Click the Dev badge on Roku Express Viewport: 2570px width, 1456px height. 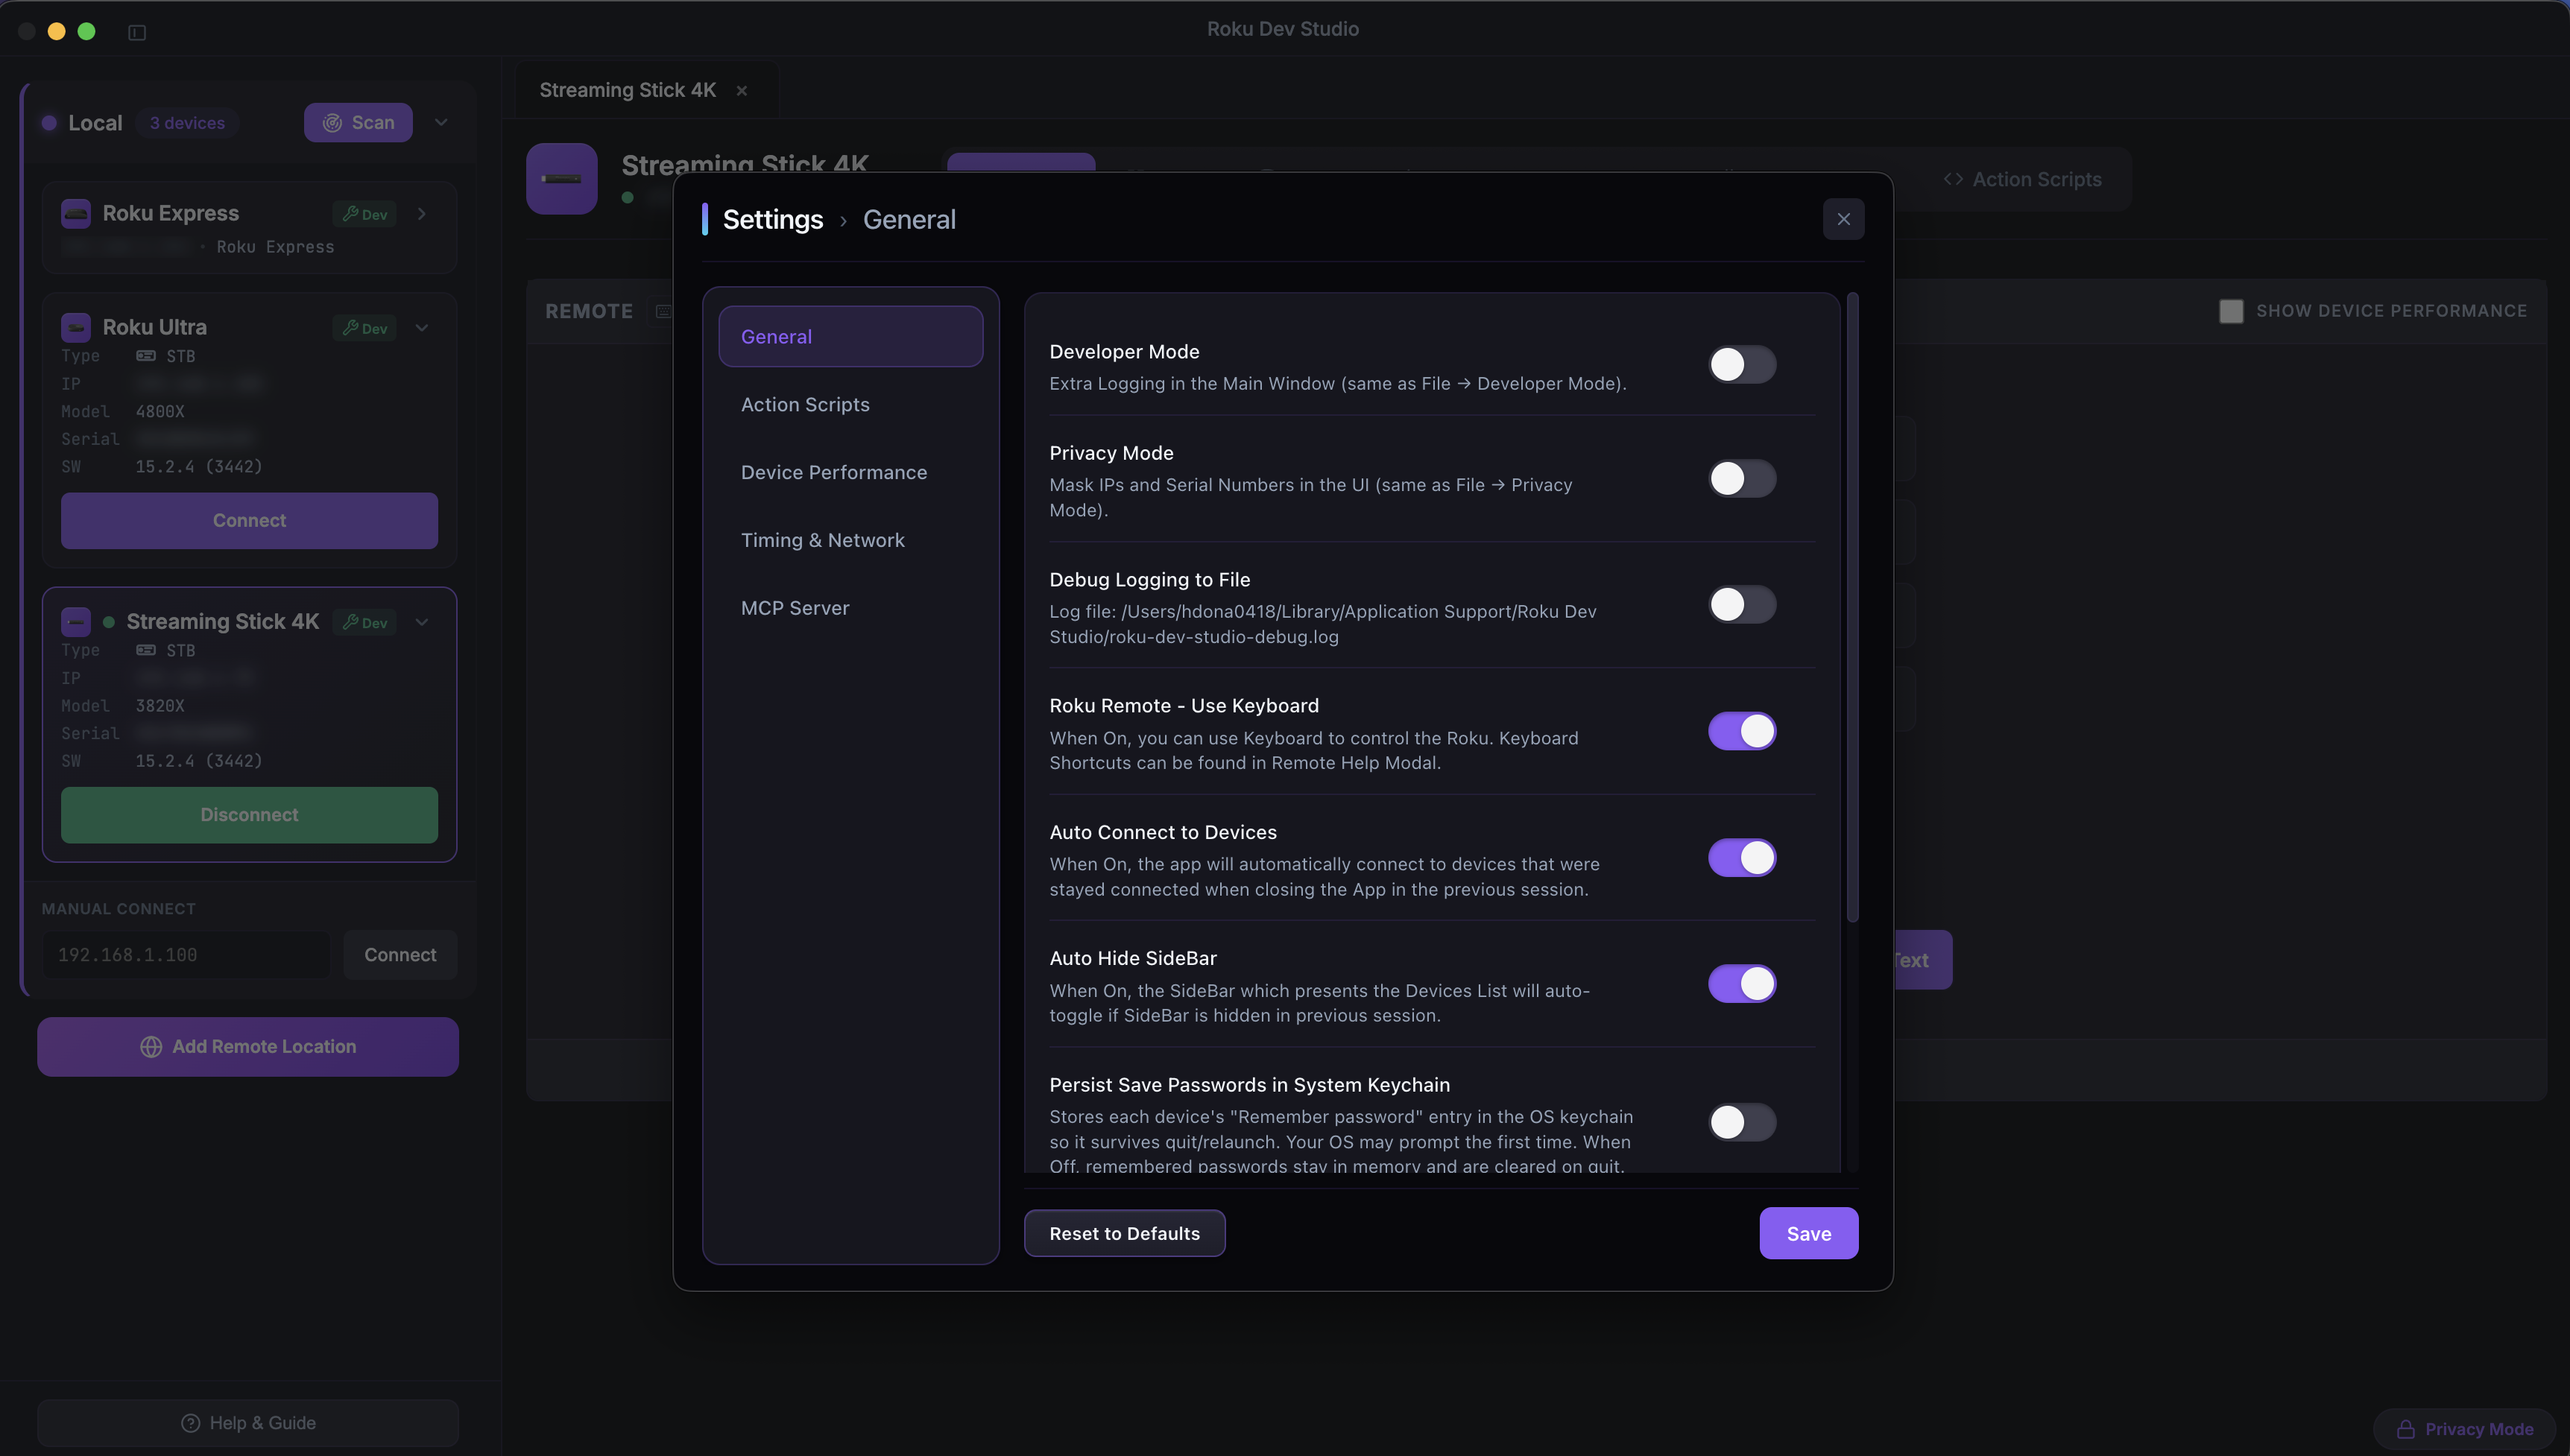point(364,214)
